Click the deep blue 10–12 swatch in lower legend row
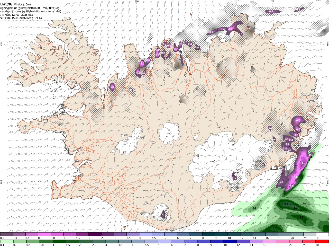 click(x=230, y=241)
